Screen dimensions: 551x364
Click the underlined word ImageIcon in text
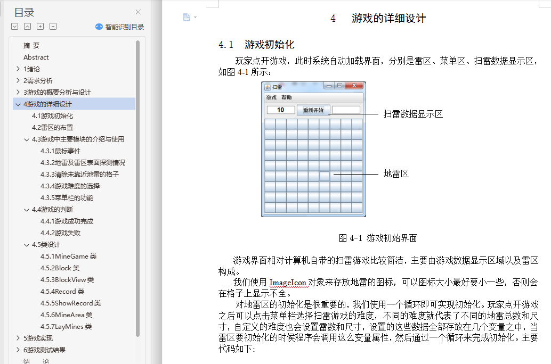[288, 283]
